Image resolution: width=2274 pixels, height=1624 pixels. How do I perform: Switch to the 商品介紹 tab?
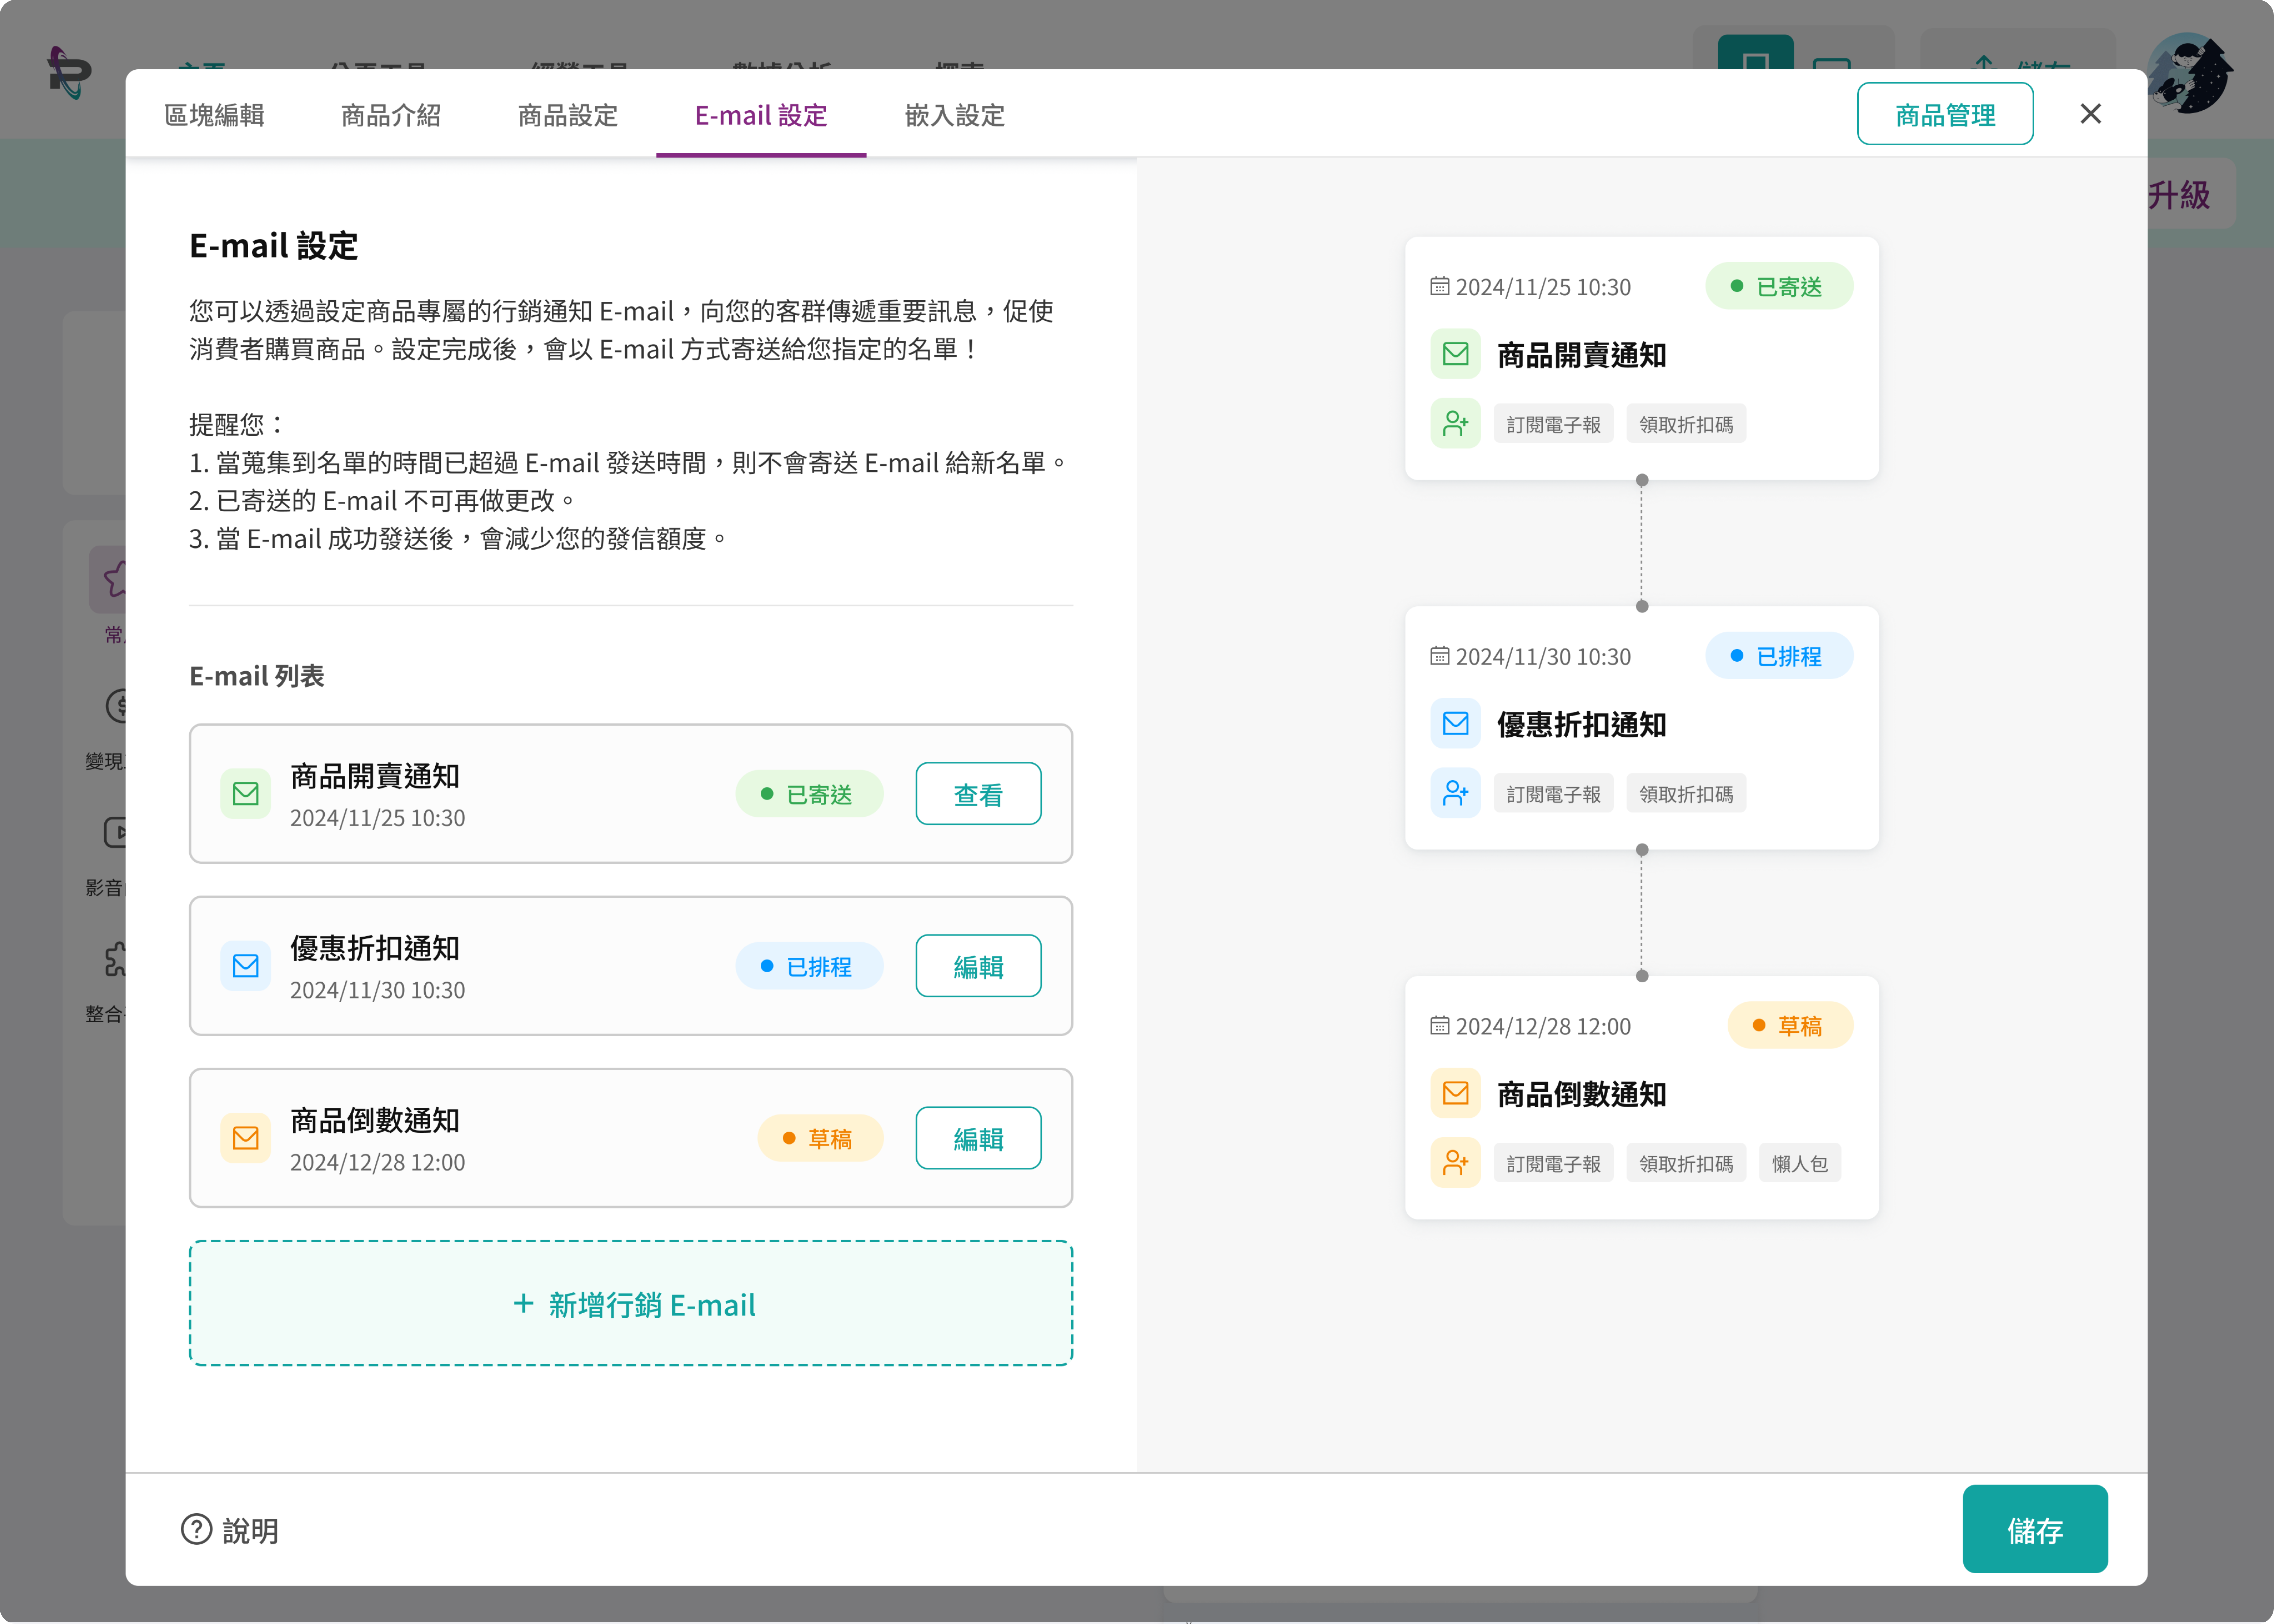(x=390, y=116)
